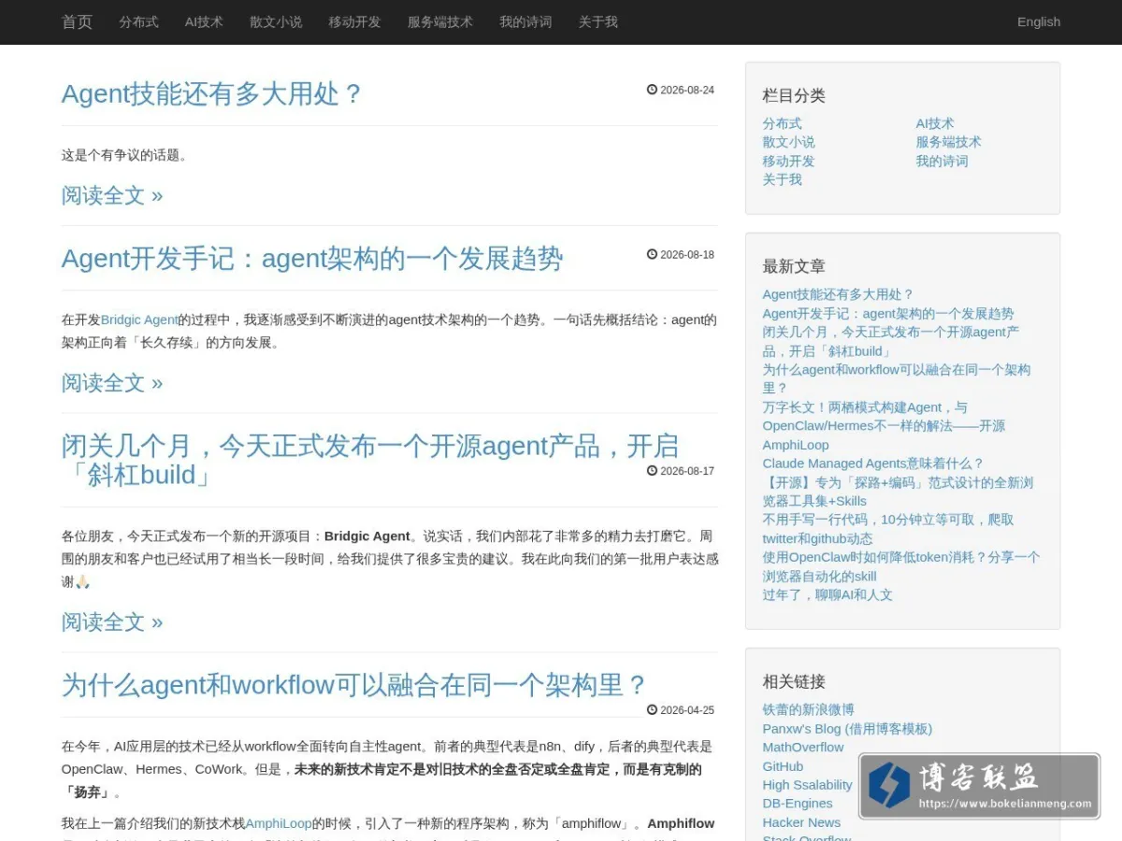Click the clock icon beside 2026-04-25
Image resolution: width=1122 pixels, height=841 pixels.
click(652, 710)
